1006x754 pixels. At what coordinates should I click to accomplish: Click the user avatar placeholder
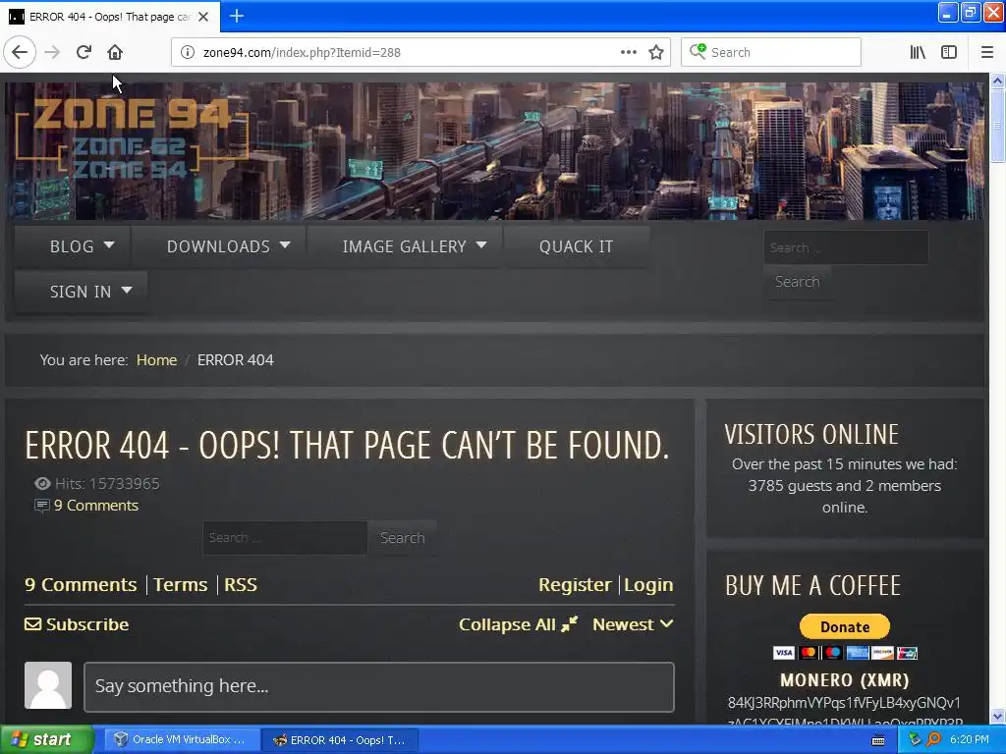click(48, 685)
